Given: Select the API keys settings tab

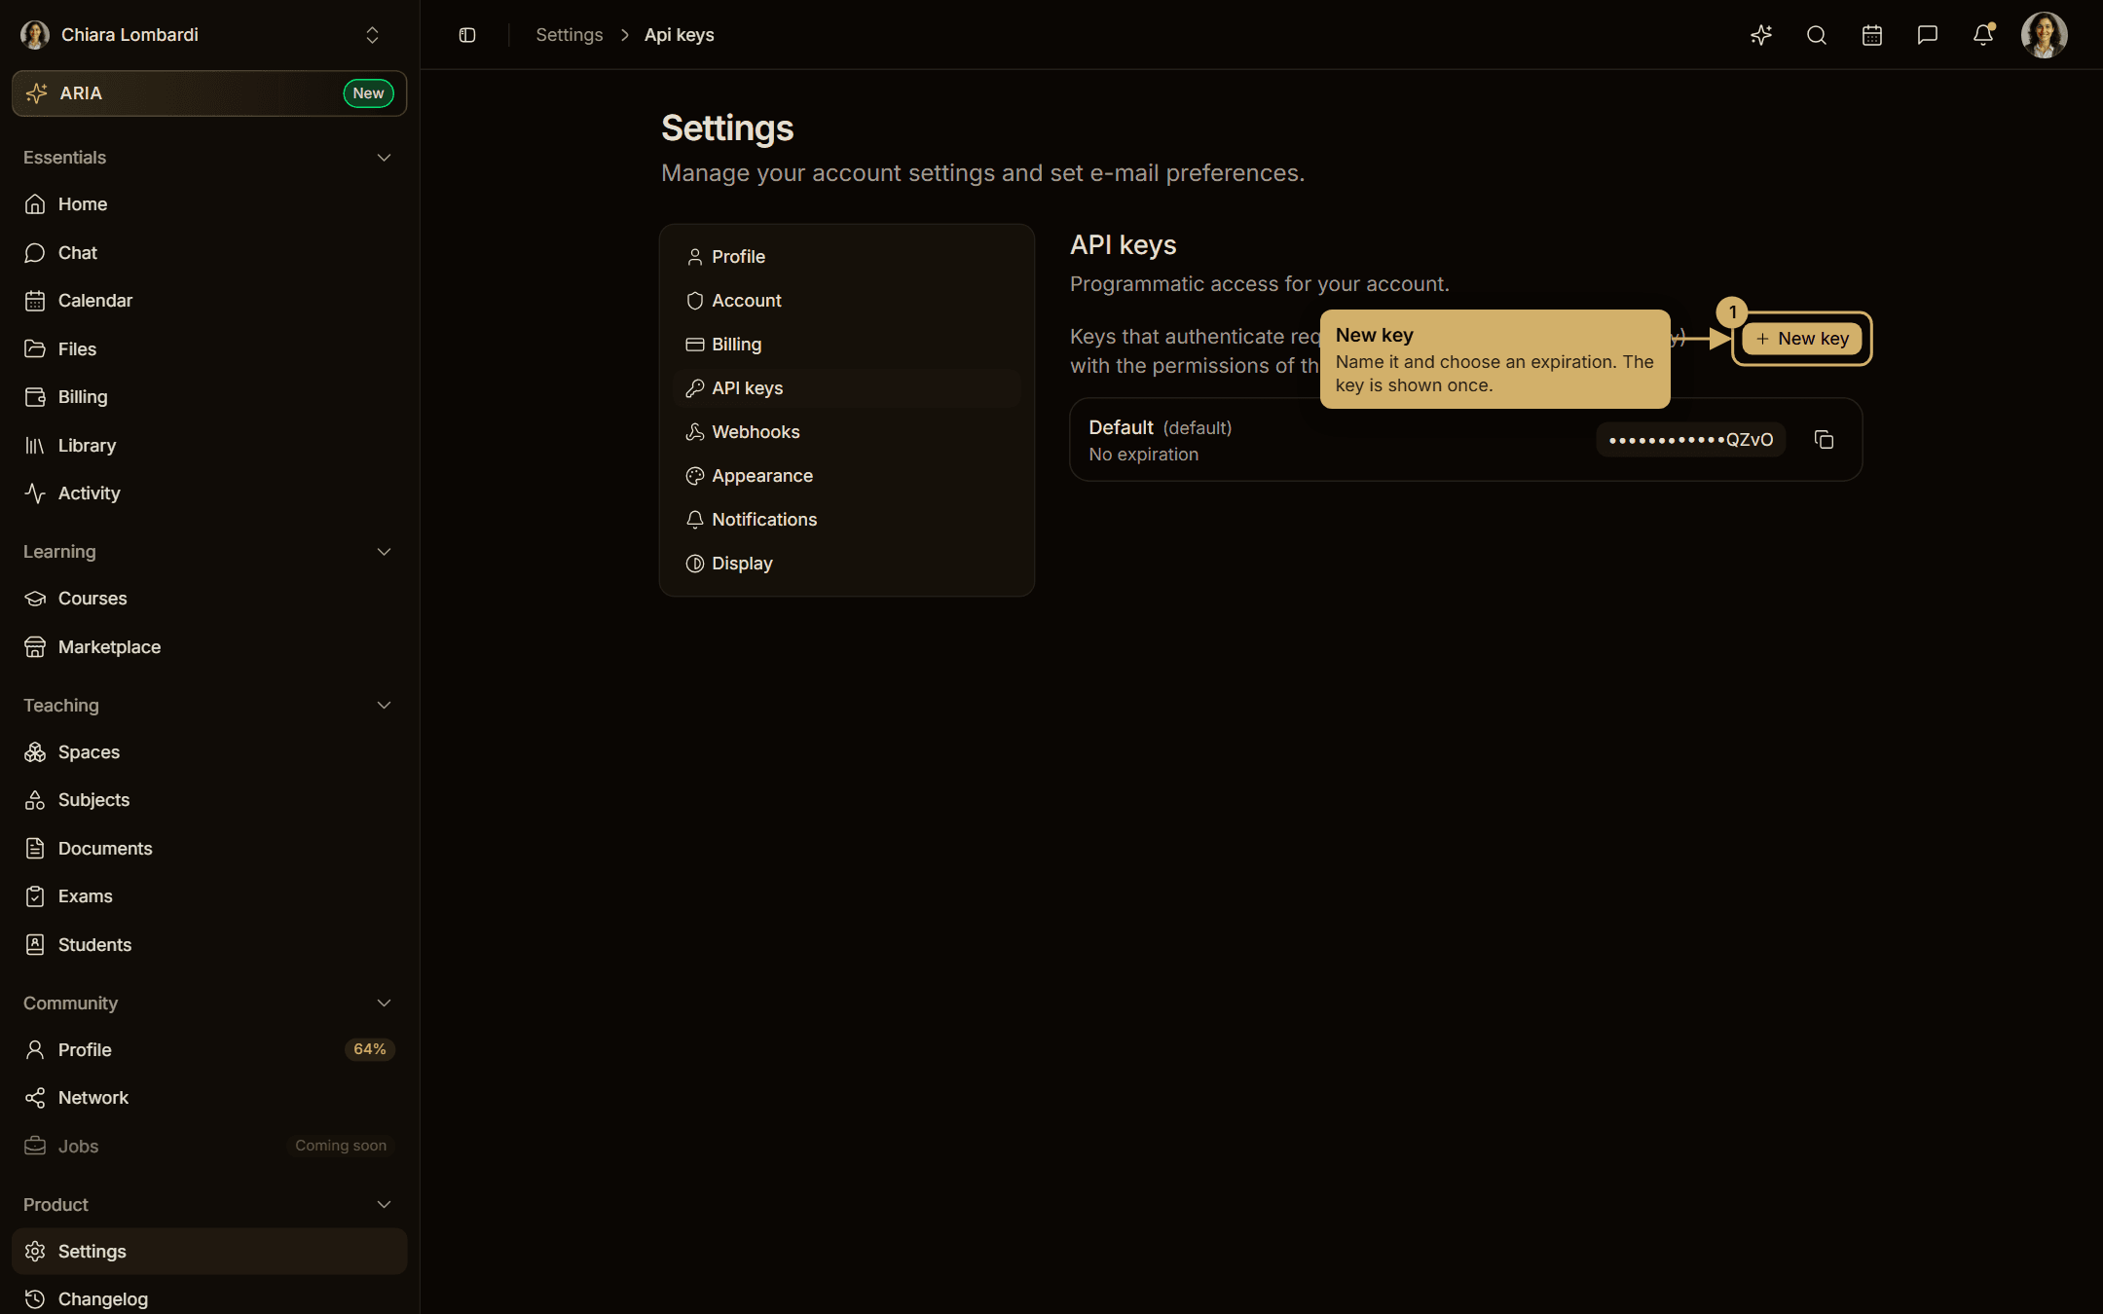Looking at the screenshot, I should coord(847,388).
